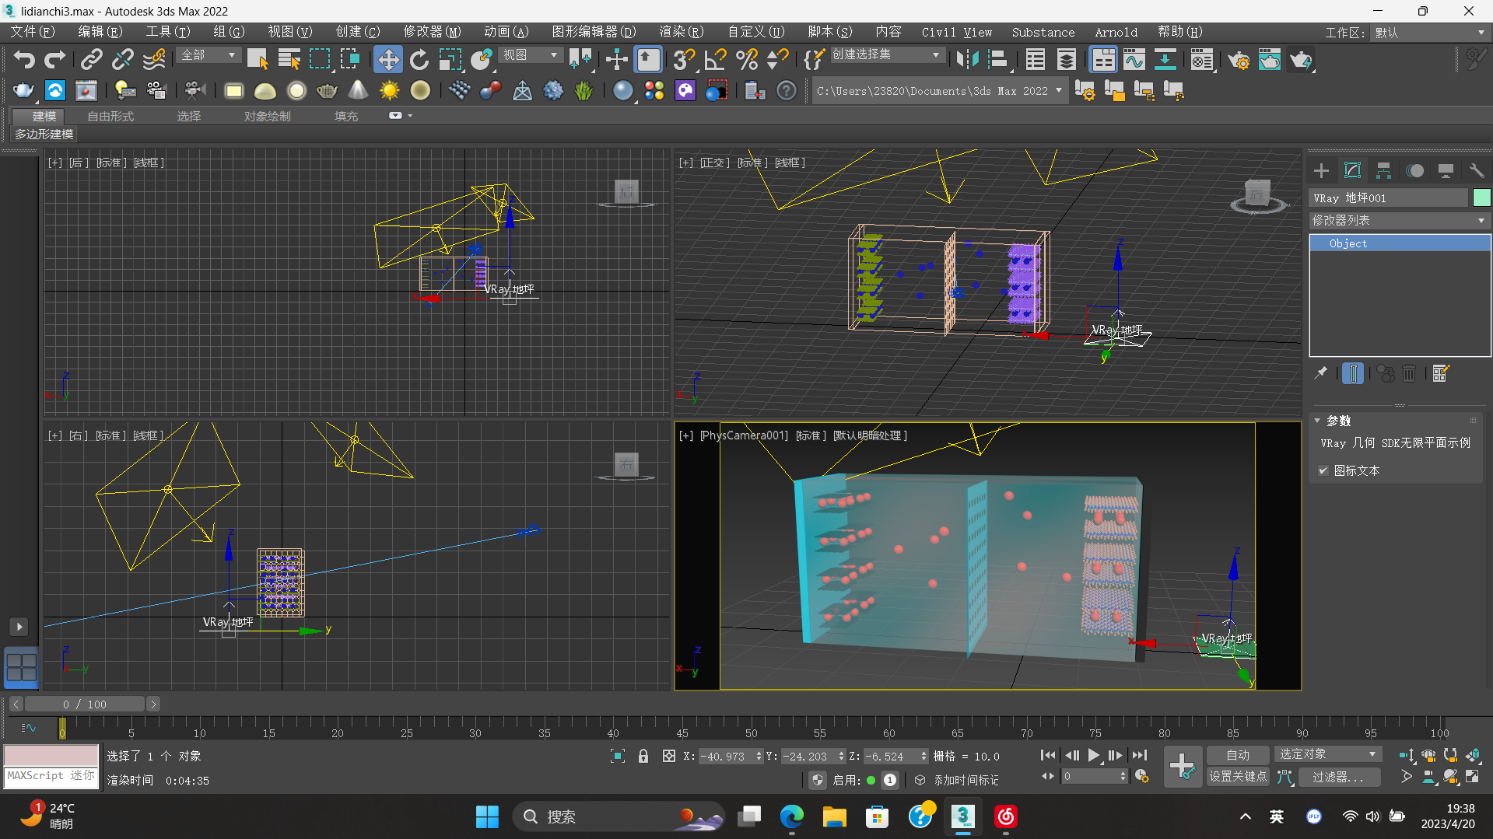
Task: Open Render Setup teapot gear icon
Action: (1239, 60)
